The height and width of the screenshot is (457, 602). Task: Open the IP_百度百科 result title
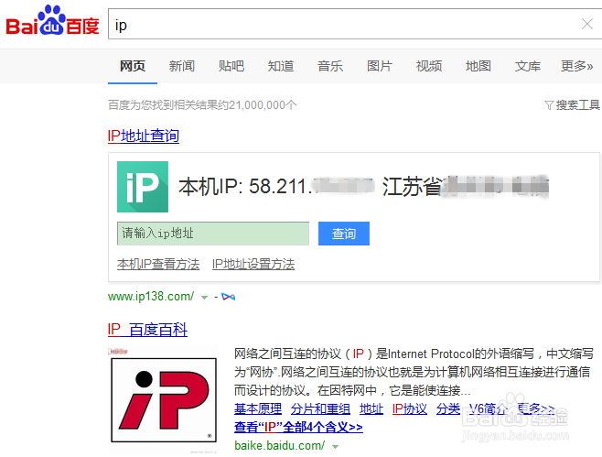click(x=147, y=330)
